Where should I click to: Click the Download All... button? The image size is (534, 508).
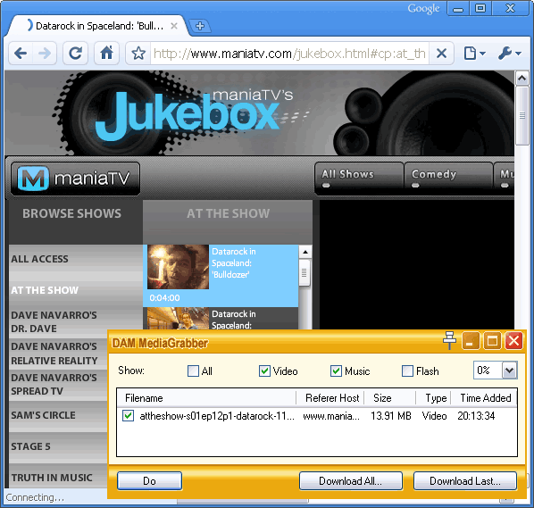click(x=351, y=480)
